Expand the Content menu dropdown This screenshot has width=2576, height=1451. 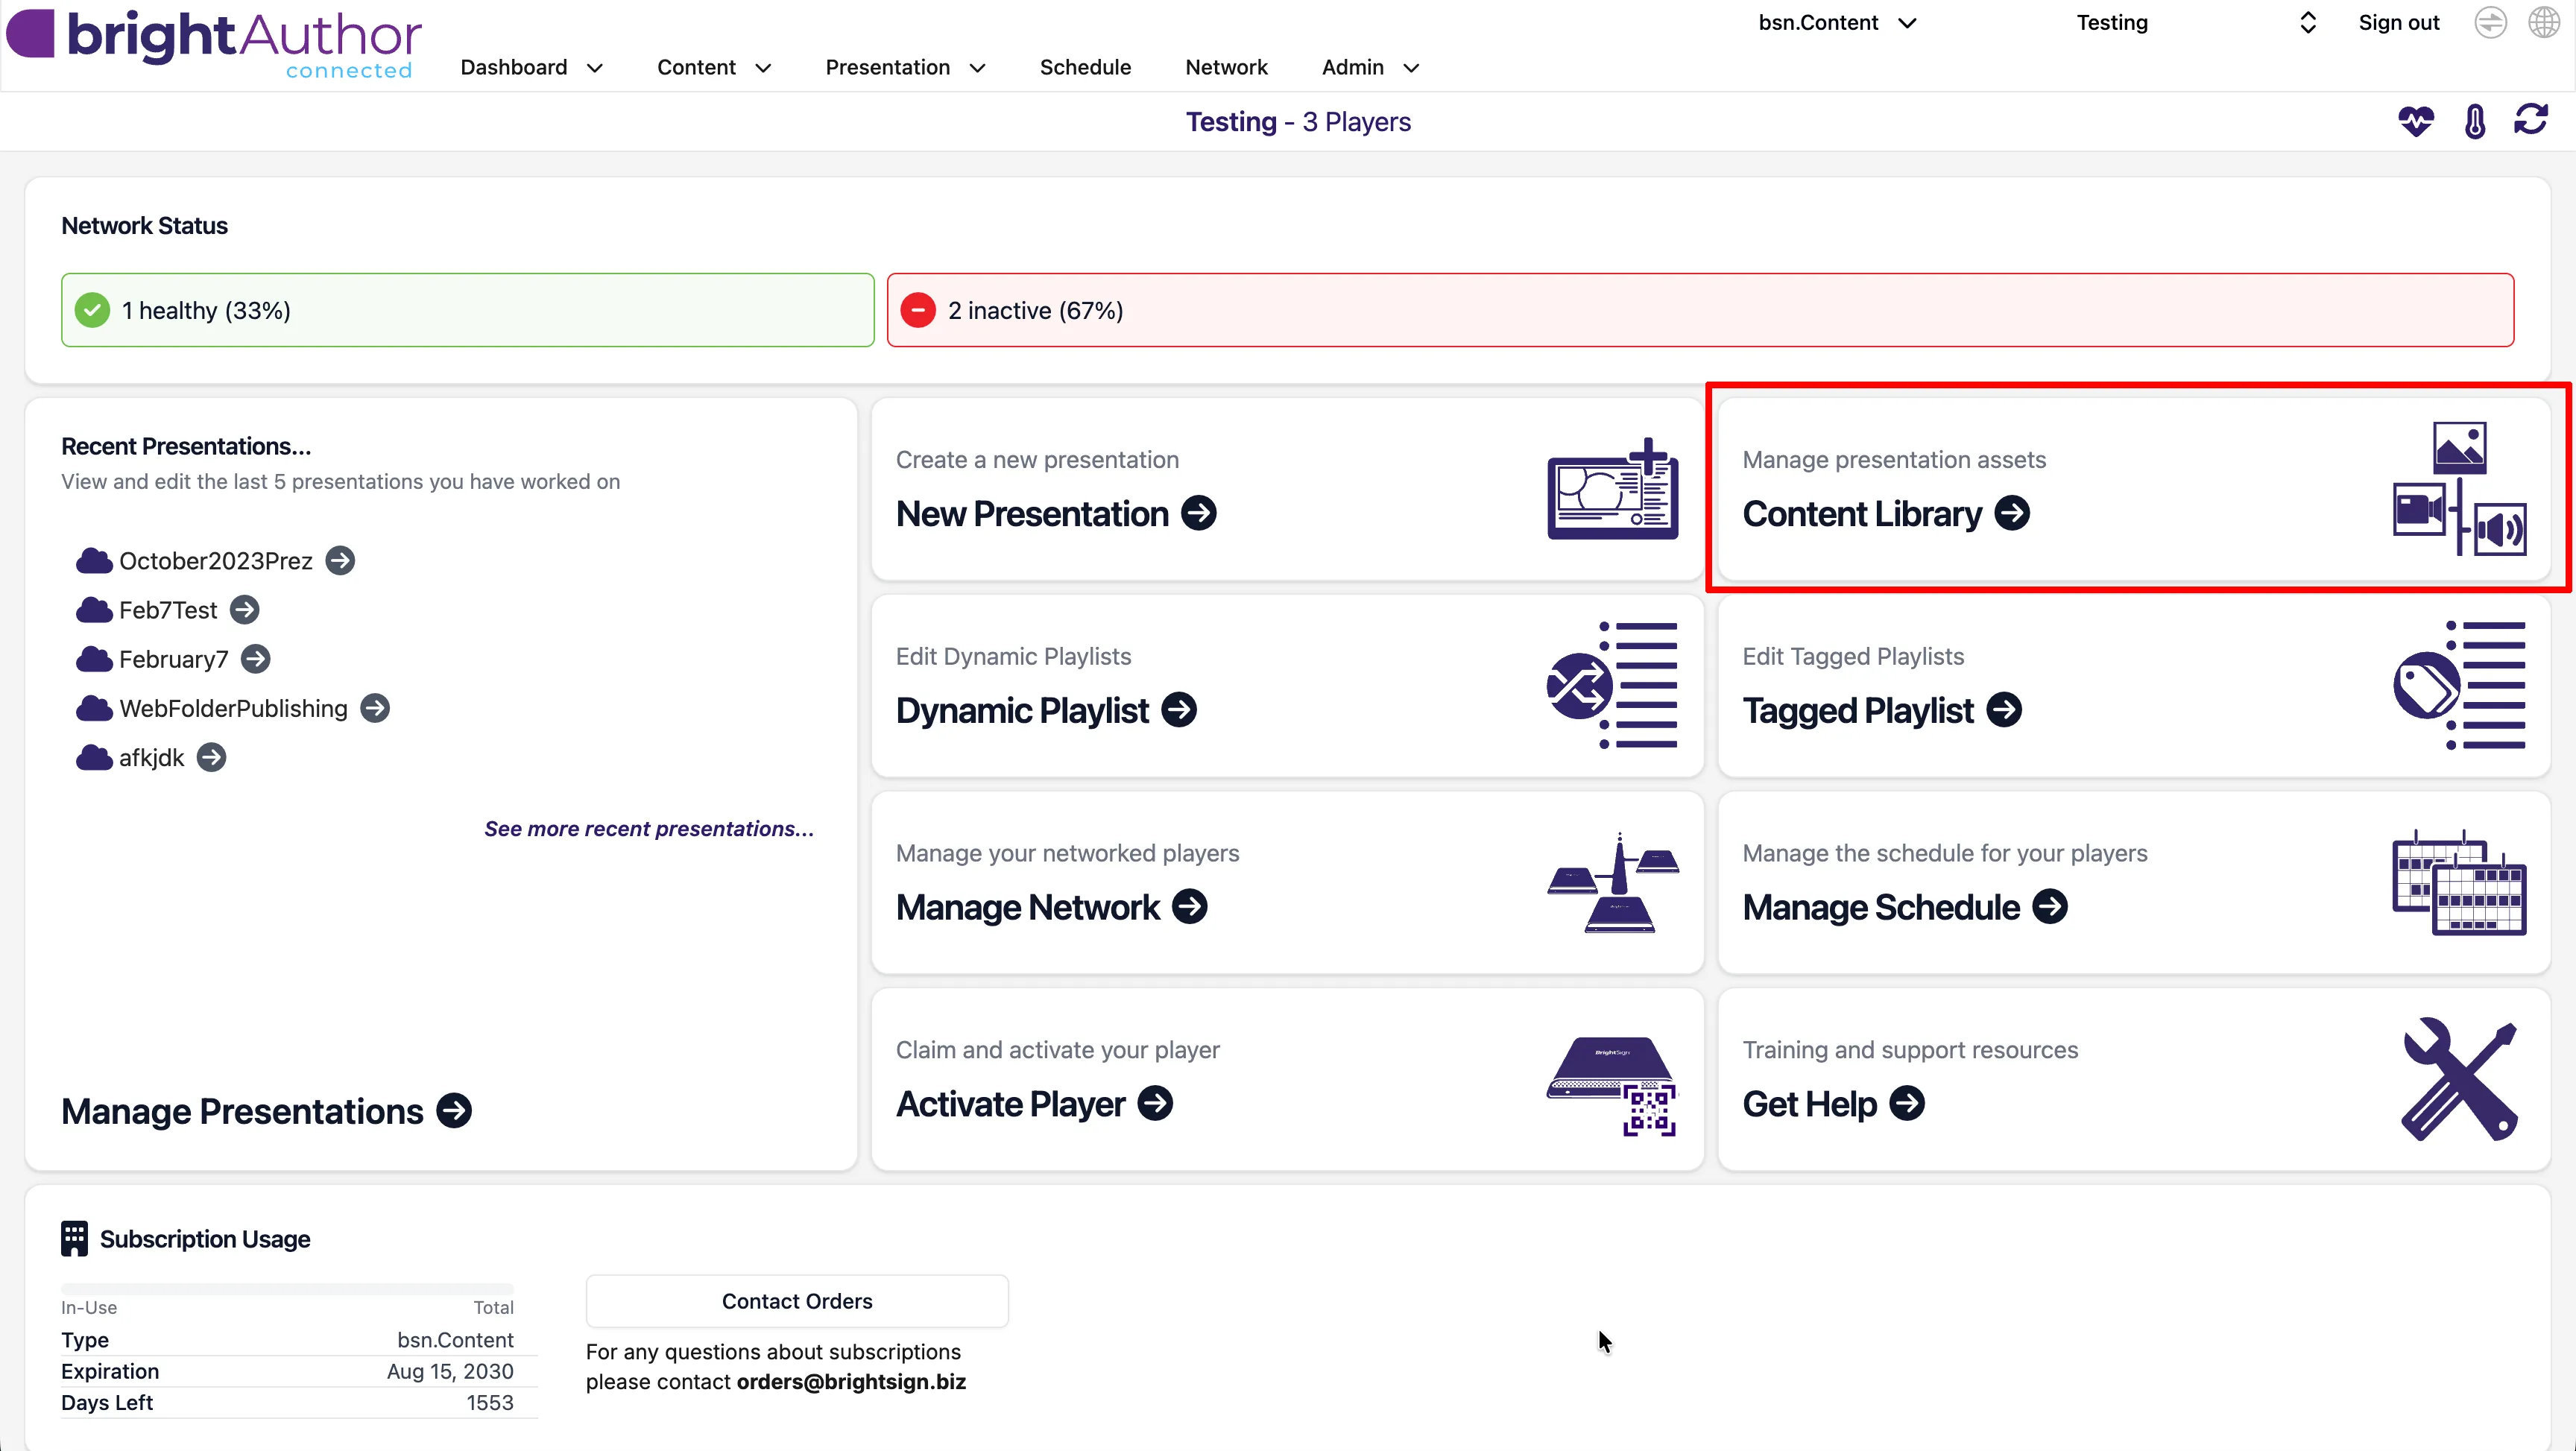tap(714, 67)
